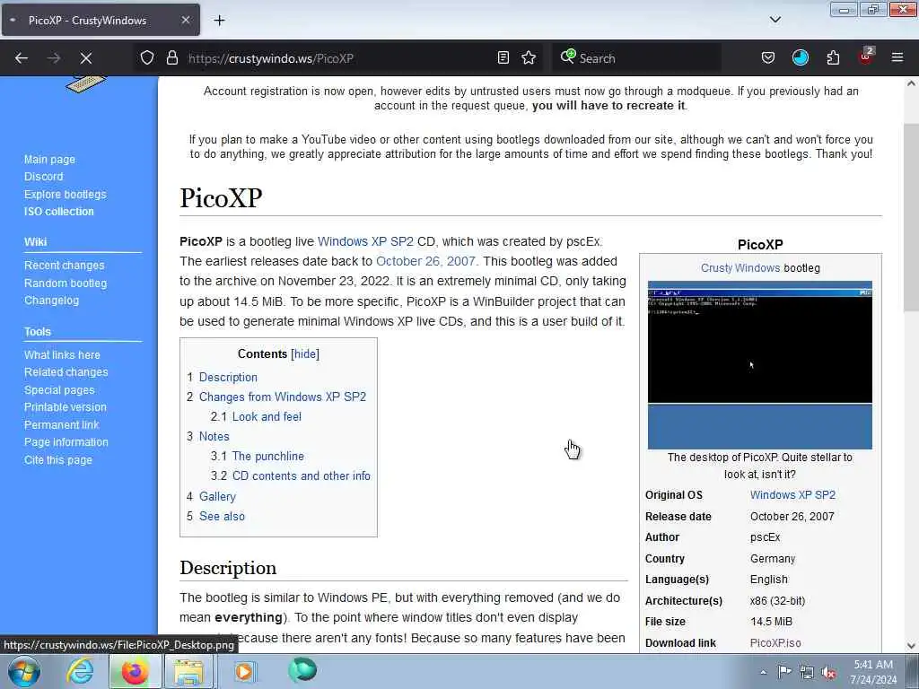
Task: Open Special pages link
Action: 58,389
